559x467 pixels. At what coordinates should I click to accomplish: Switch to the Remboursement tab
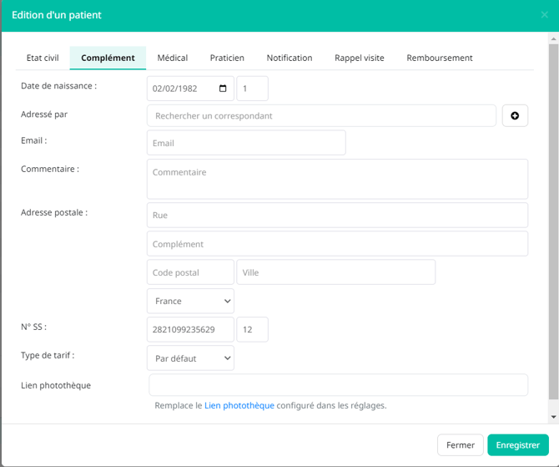[440, 58]
